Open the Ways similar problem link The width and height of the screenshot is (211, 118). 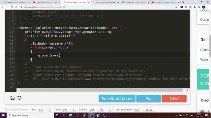pos(204,60)
